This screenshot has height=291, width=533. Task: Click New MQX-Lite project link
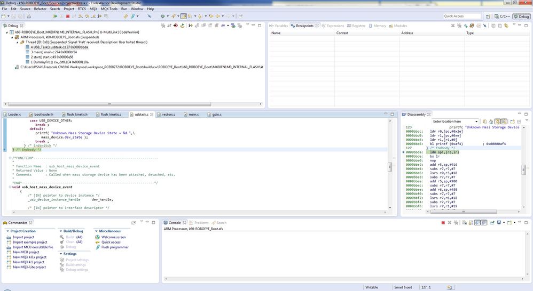(29, 267)
